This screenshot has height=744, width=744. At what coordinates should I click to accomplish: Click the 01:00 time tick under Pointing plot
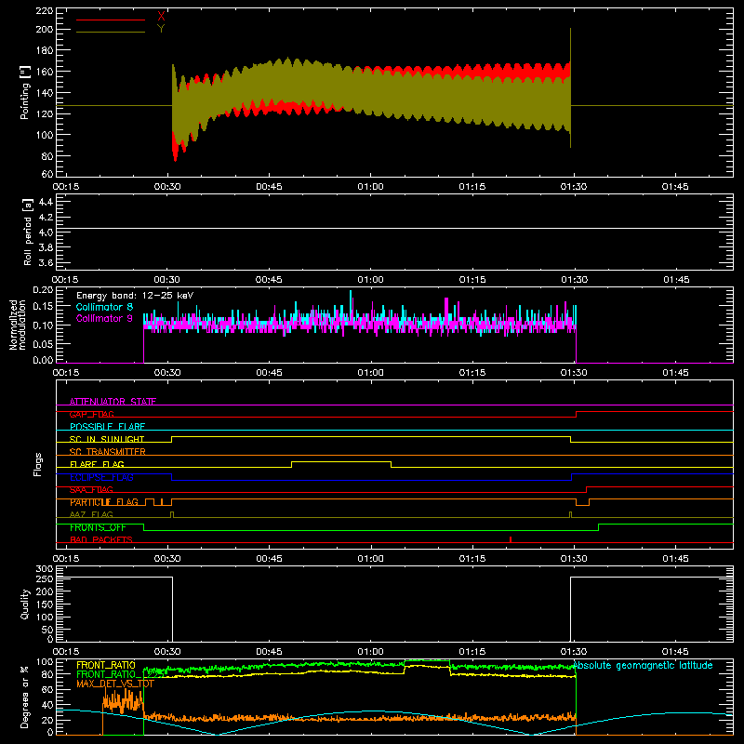(x=370, y=187)
